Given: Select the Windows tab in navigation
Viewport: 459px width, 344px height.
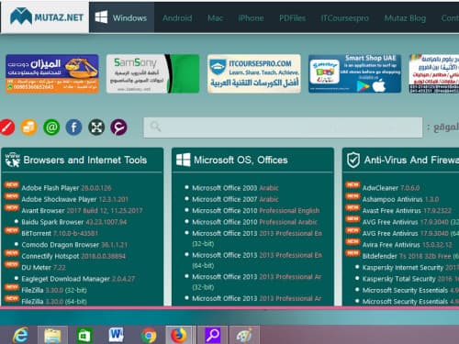Looking at the screenshot, I should [121, 17].
